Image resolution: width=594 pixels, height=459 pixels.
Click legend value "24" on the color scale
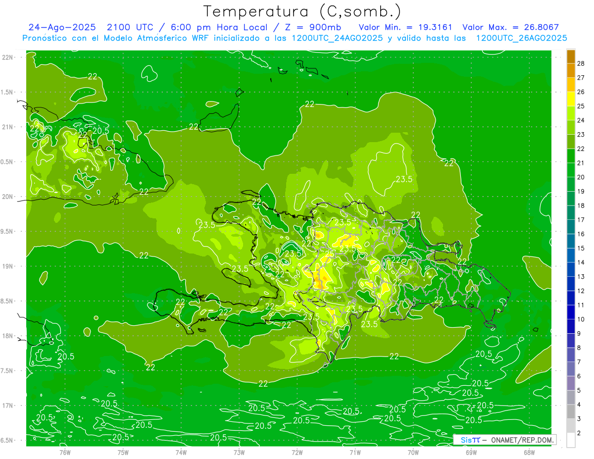pyautogui.click(x=582, y=120)
